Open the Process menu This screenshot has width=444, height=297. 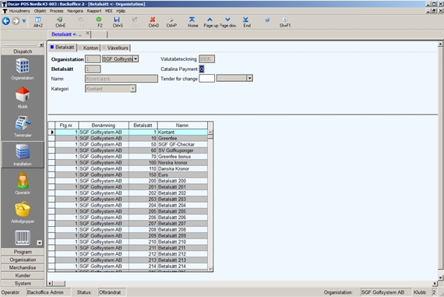point(56,11)
